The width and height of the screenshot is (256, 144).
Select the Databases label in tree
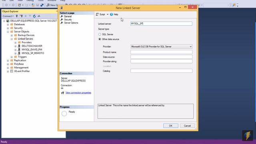point(20,24)
